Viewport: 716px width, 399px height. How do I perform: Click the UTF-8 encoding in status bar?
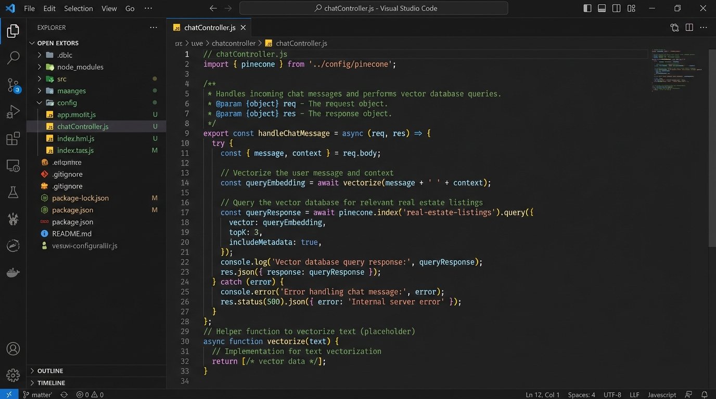[612, 395]
